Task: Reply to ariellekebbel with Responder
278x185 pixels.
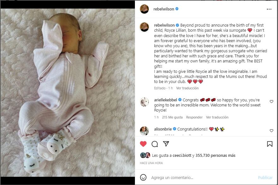Action: [x=194, y=117]
